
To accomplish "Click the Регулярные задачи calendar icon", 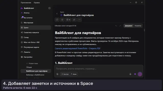I will [x=22, y=47].
